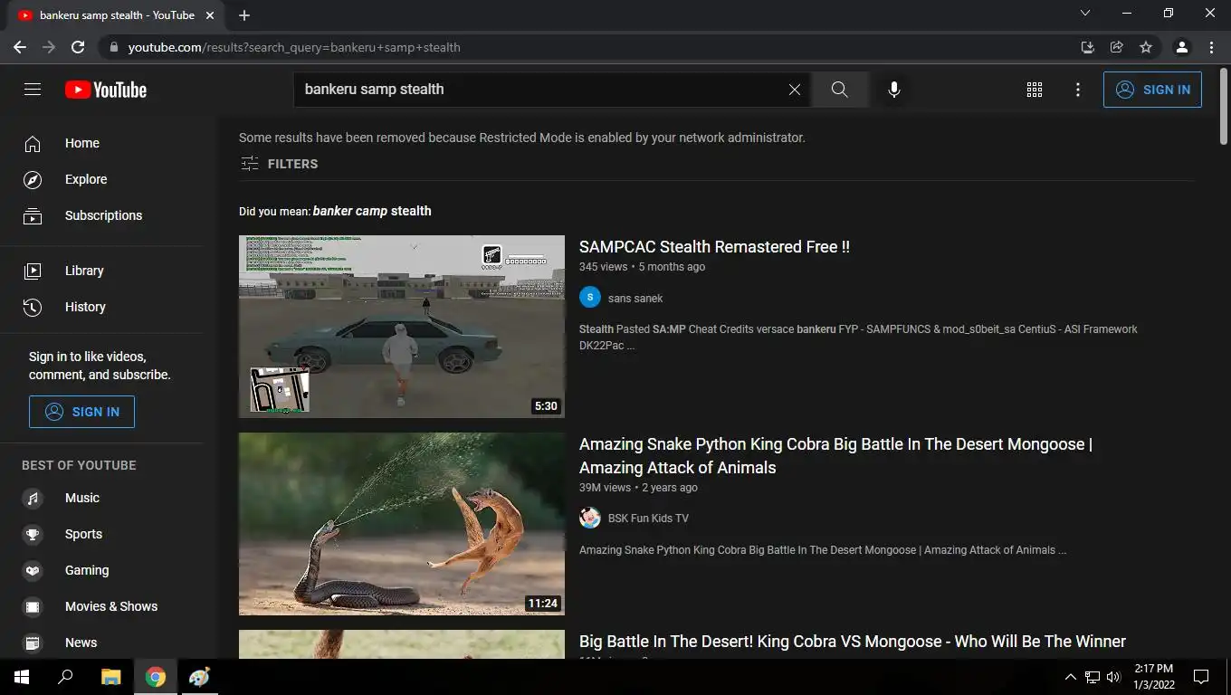This screenshot has width=1231, height=695.
Task: Click the YouTube logo
Action: pyautogui.click(x=106, y=90)
